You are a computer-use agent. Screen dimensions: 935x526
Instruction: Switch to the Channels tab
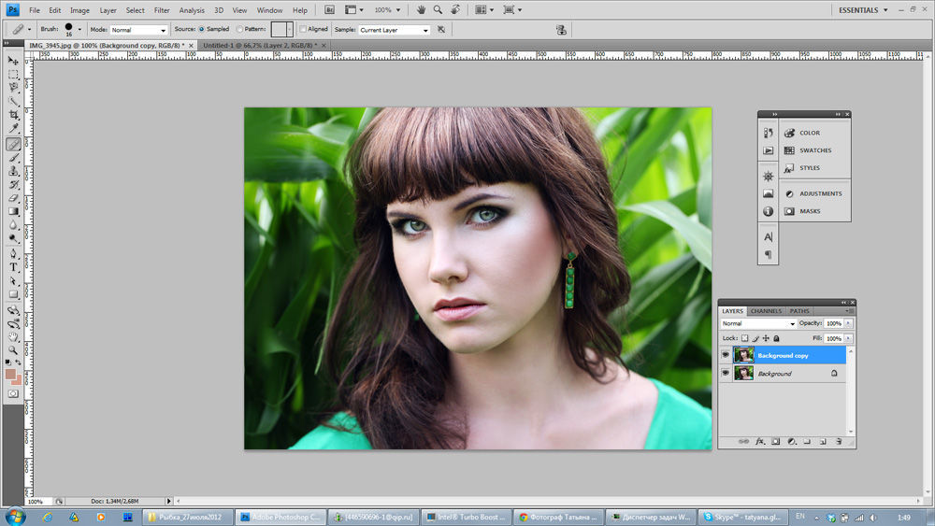pyautogui.click(x=766, y=311)
